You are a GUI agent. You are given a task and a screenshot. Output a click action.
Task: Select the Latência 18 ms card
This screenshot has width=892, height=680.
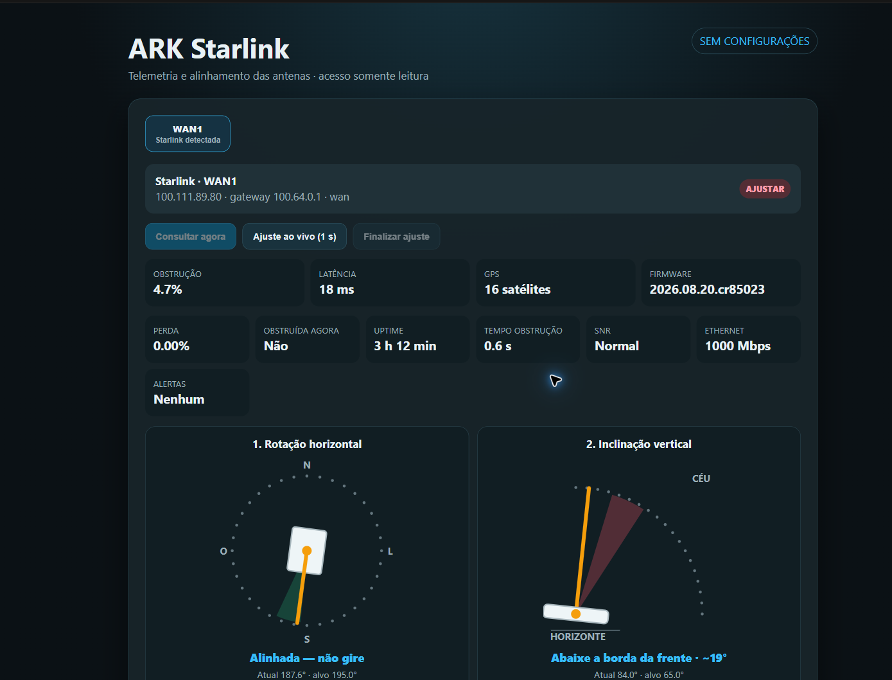390,282
